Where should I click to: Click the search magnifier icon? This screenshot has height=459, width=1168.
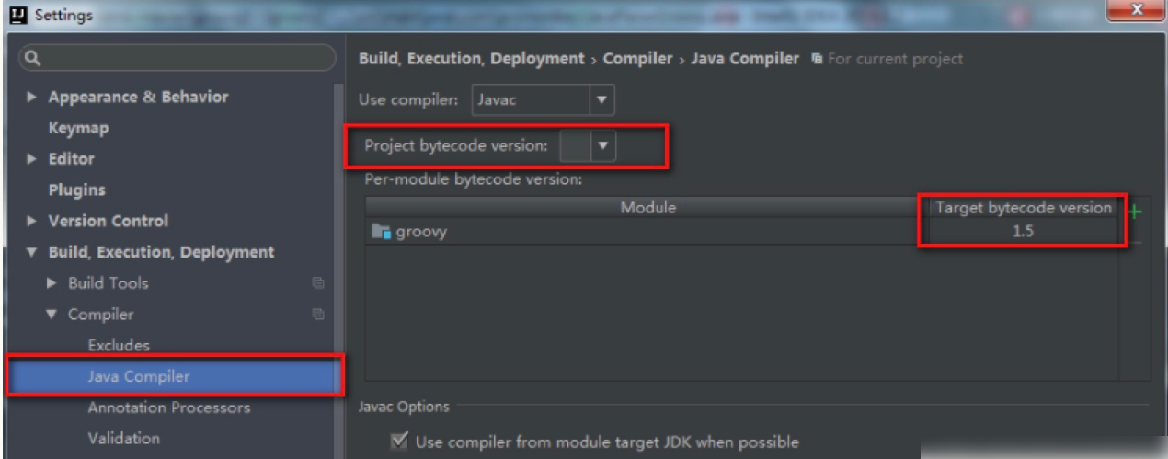(x=31, y=59)
